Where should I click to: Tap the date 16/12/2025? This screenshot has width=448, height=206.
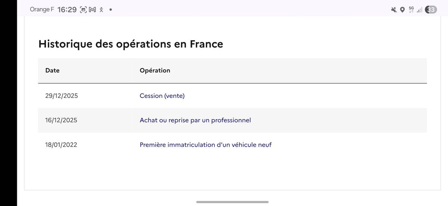[61, 120]
